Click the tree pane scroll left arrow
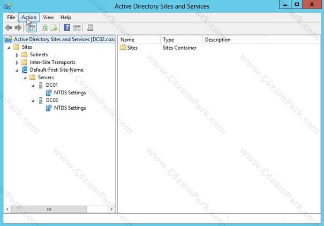This screenshot has width=324, height=226. tap(7, 209)
